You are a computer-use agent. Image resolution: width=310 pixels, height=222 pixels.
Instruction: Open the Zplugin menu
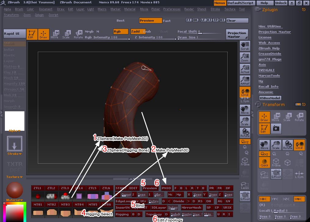39,15
